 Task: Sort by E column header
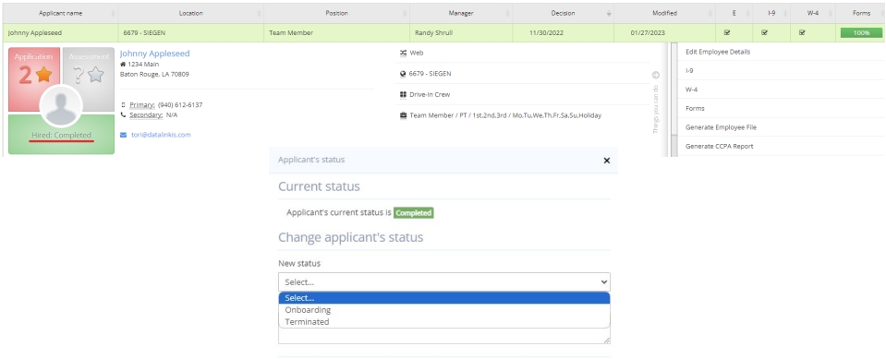[734, 13]
